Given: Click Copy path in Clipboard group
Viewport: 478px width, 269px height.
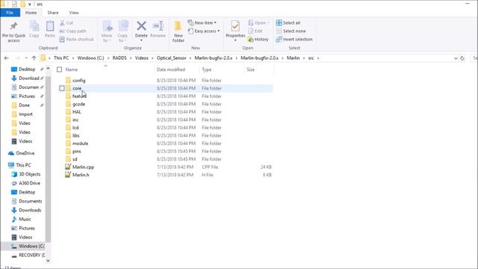Looking at the screenshot, I should point(73,31).
